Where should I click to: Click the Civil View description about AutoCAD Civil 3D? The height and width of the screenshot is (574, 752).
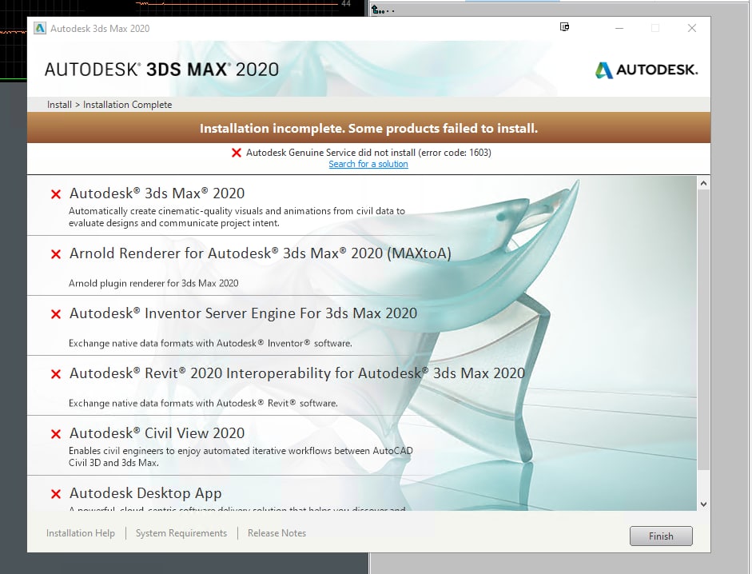coord(241,457)
